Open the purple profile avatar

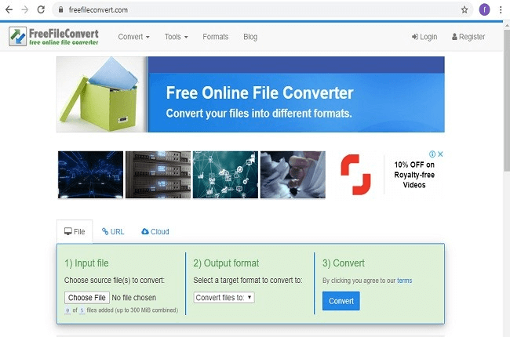point(484,9)
